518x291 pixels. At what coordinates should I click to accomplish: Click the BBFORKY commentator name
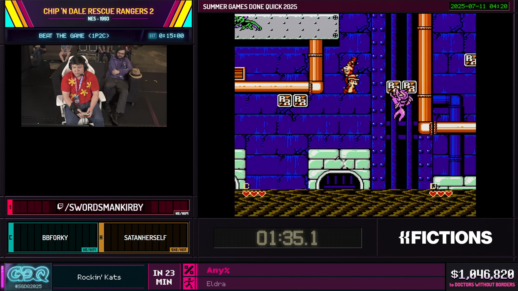(55, 238)
